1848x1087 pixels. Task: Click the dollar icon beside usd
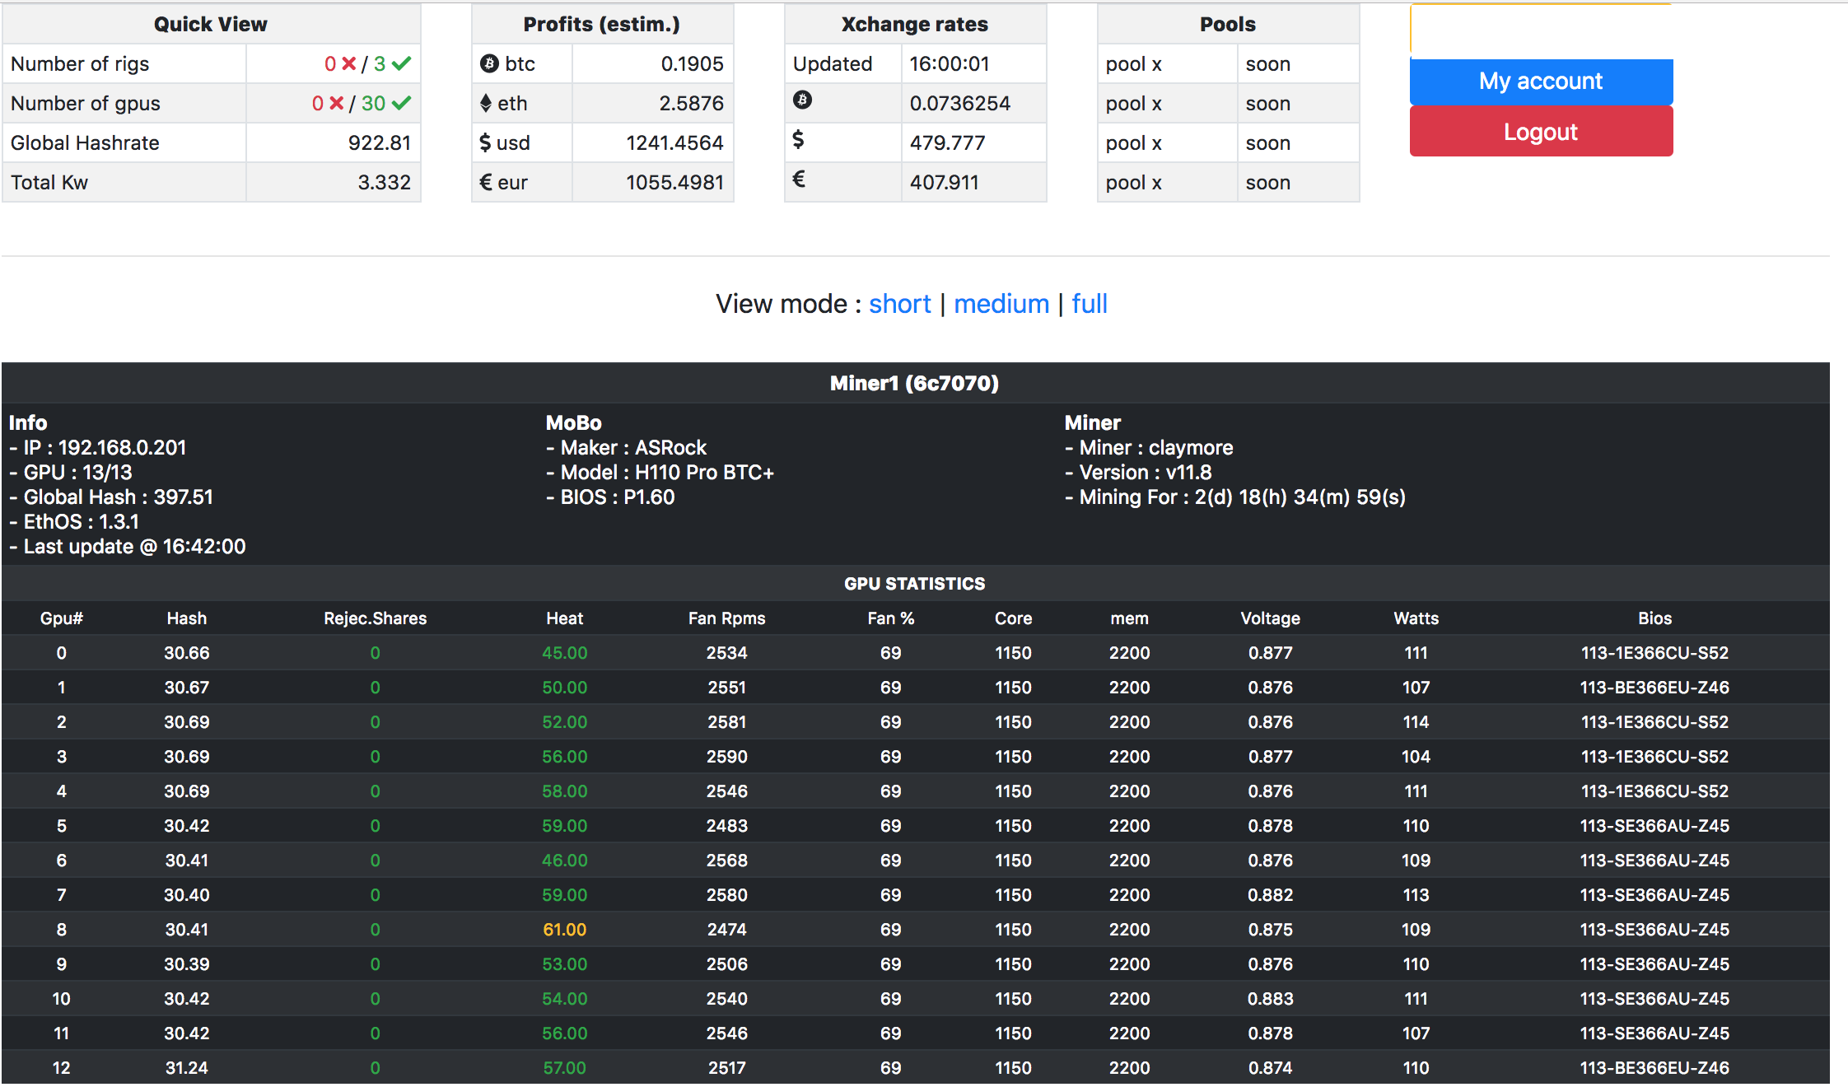pyautogui.click(x=485, y=142)
